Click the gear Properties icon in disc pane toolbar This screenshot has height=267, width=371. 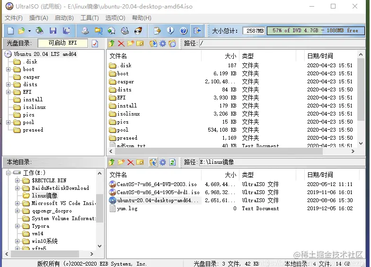click(x=163, y=44)
